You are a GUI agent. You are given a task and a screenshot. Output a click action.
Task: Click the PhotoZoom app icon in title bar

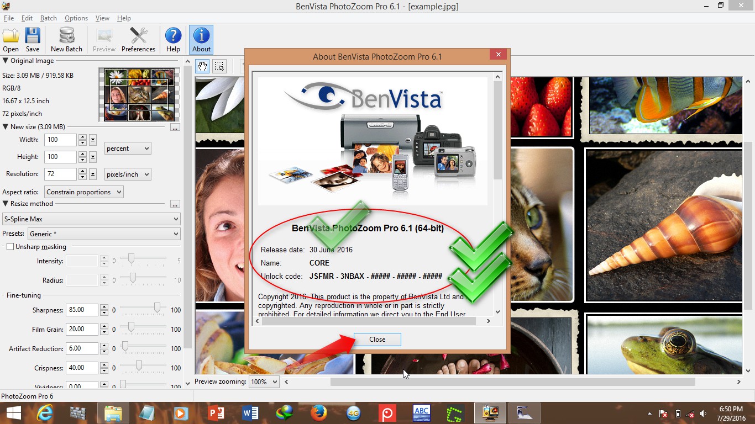(x=6, y=6)
